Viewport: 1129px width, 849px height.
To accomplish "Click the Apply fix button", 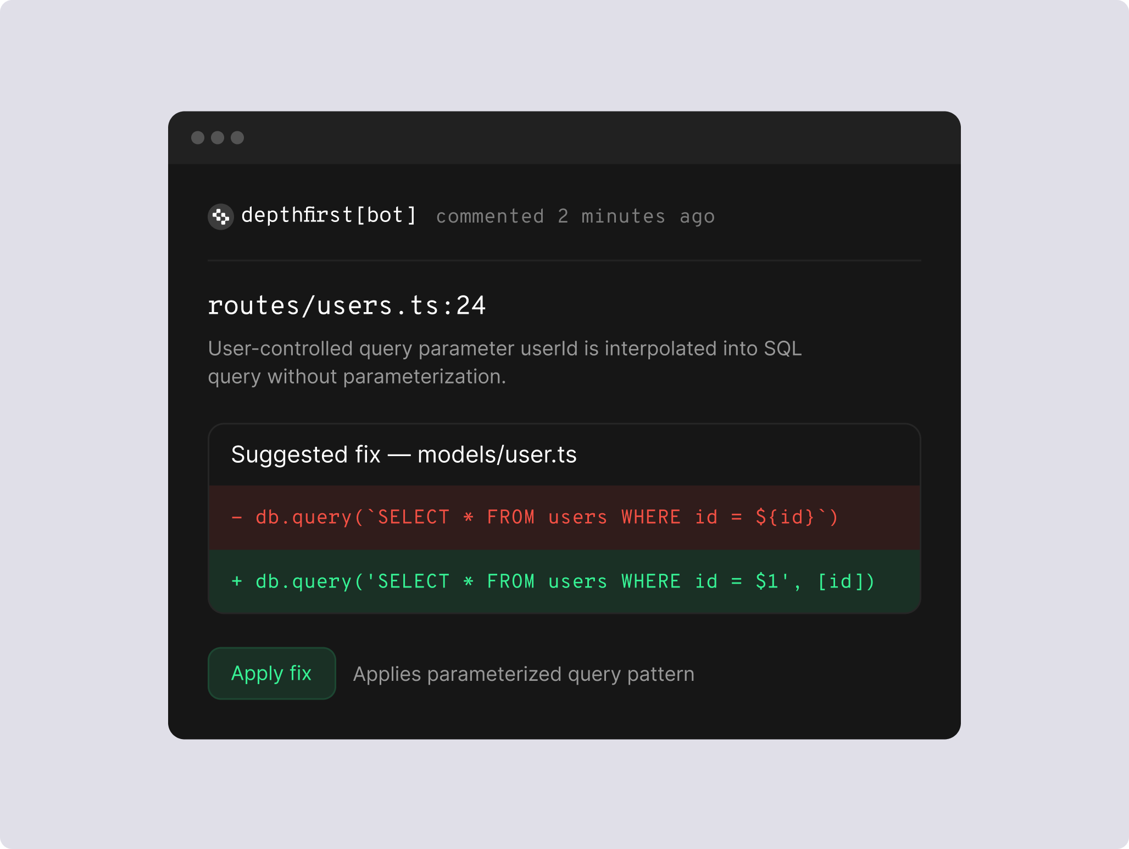I will point(271,673).
